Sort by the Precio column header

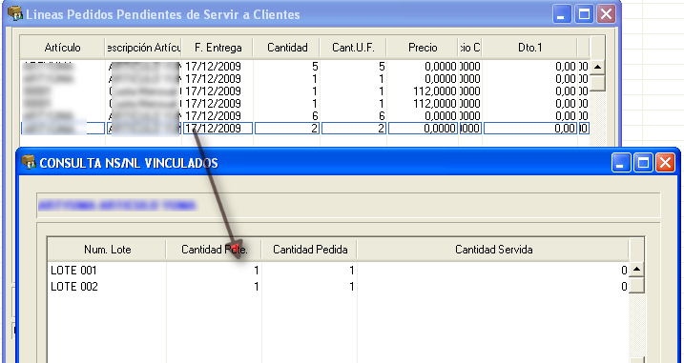tap(423, 48)
